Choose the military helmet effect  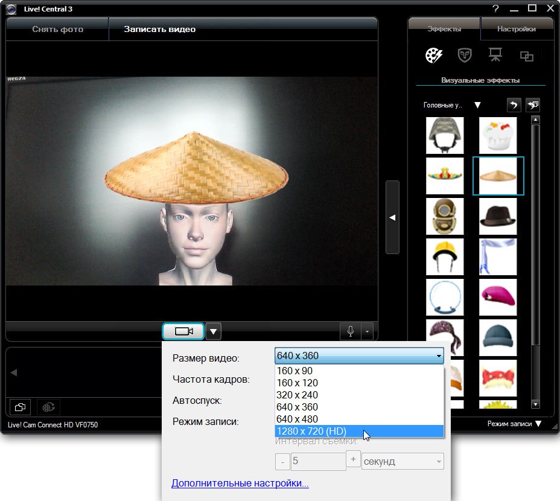[445, 135]
